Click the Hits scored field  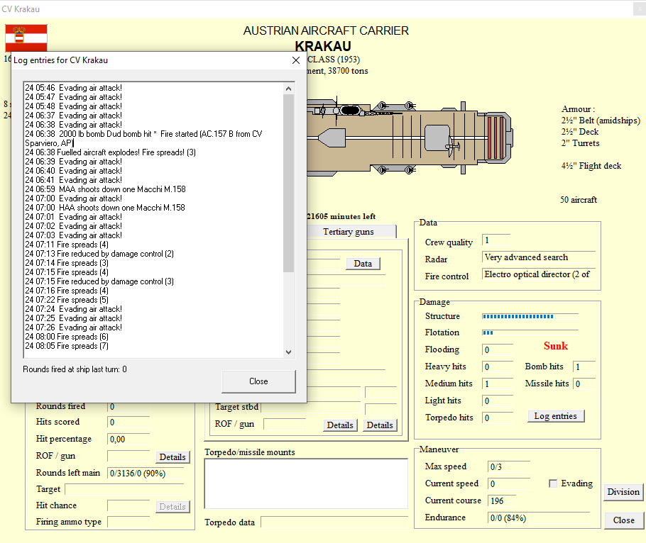(x=128, y=422)
